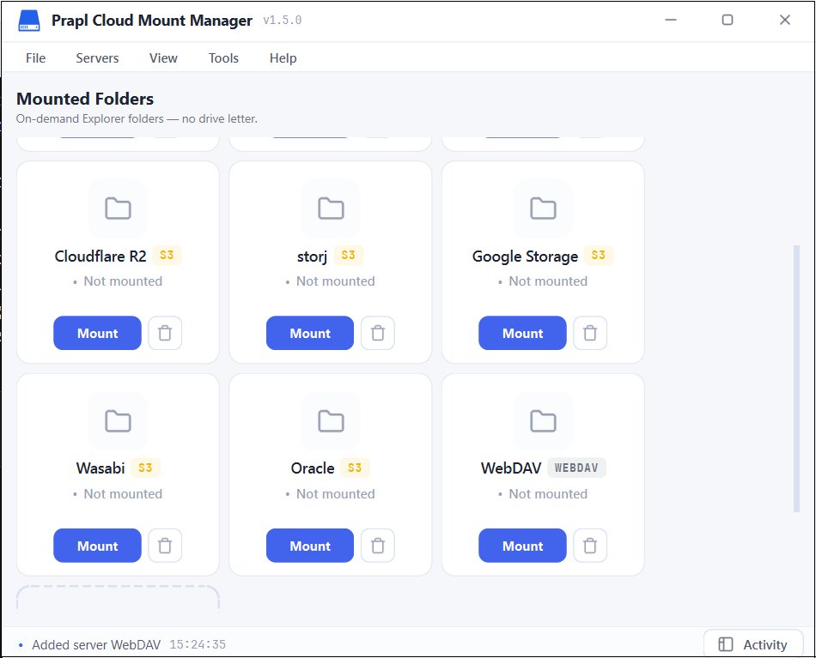Open the Servers menu
Image resolution: width=816 pixels, height=658 pixels.
(x=97, y=58)
